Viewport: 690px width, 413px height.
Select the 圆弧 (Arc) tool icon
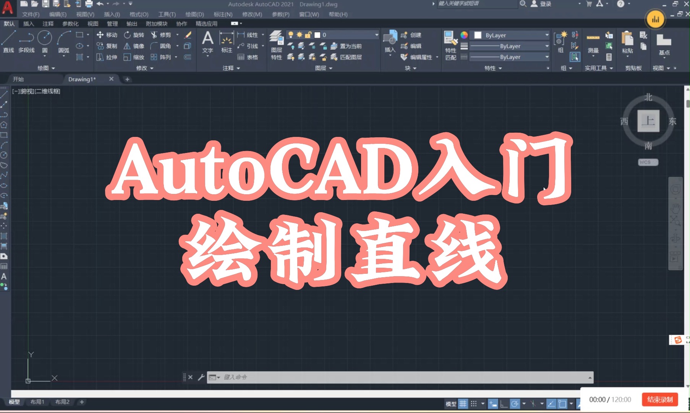[x=64, y=38]
